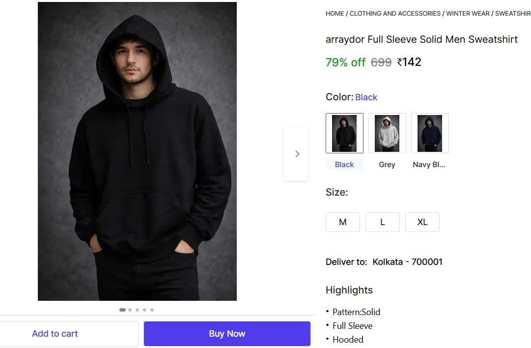Jump to third carousel image dot
Image resolution: width=531 pixels, height=348 pixels.
137,310
